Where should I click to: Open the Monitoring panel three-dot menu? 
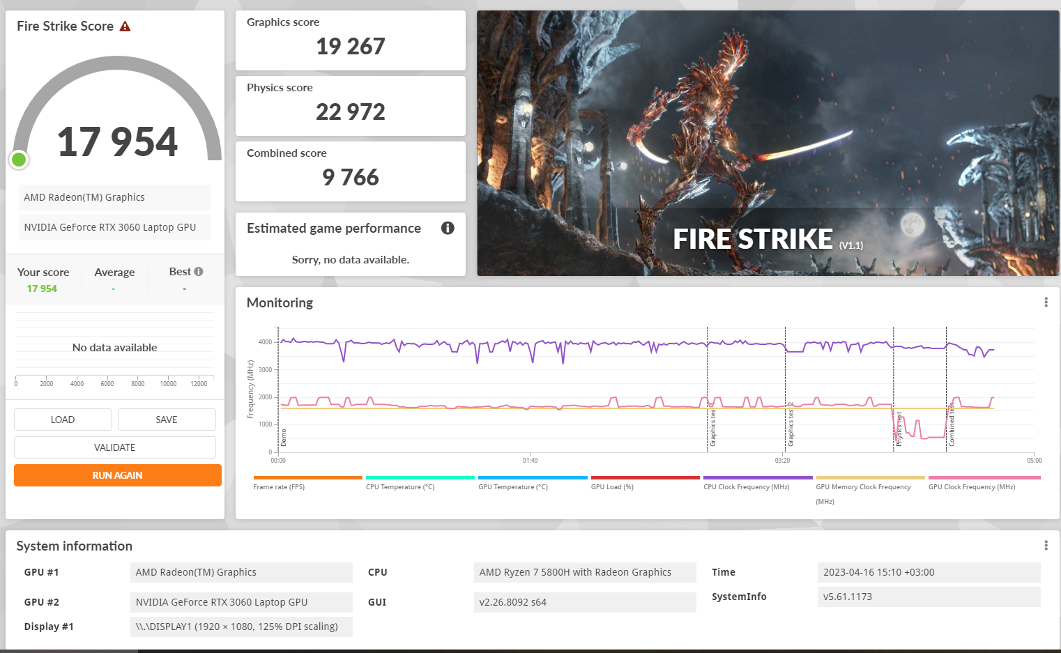(x=1046, y=302)
